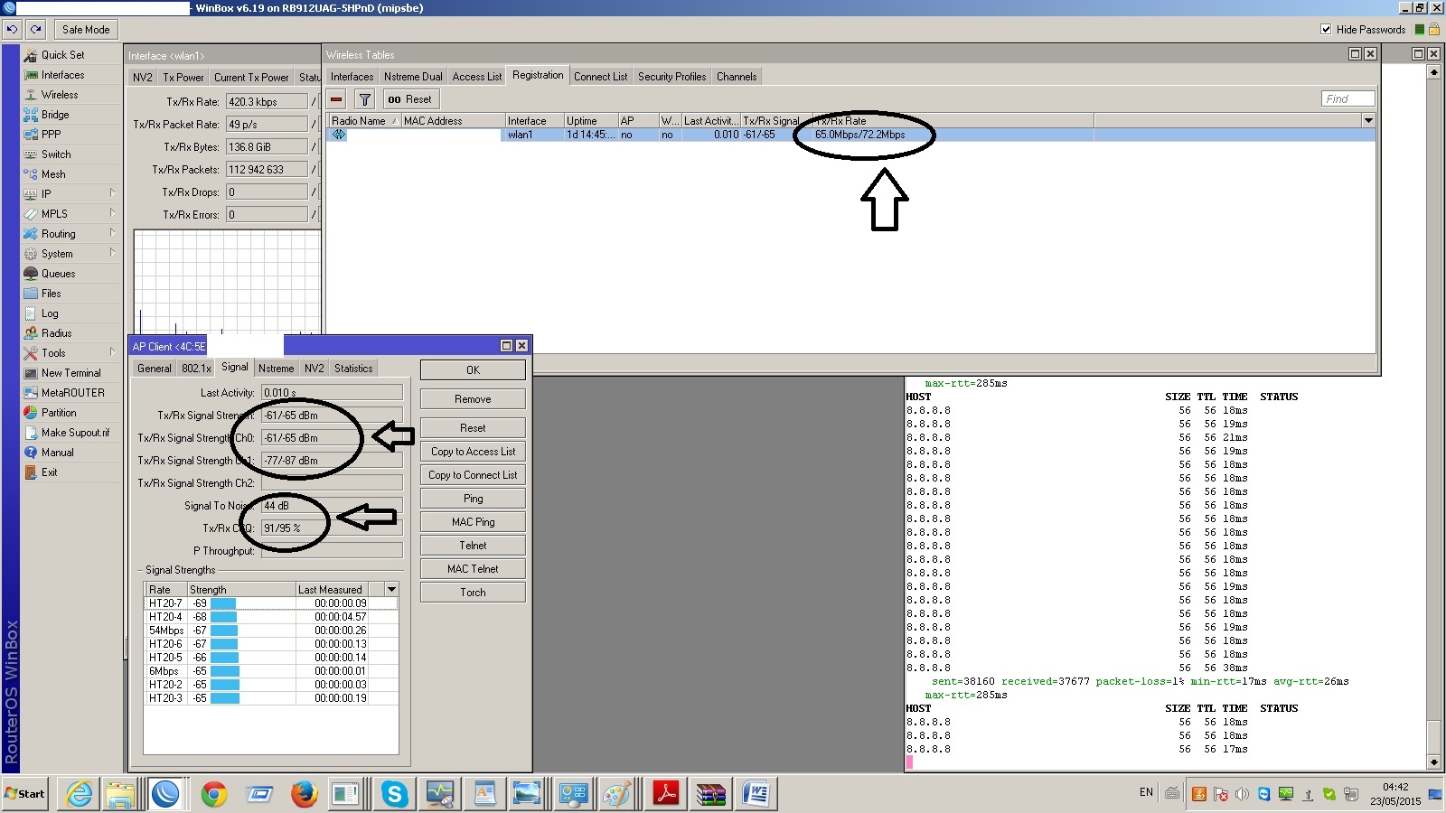The height and width of the screenshot is (813, 1446).
Task: Expand the Tools submenu arrow
Action: coord(112,352)
